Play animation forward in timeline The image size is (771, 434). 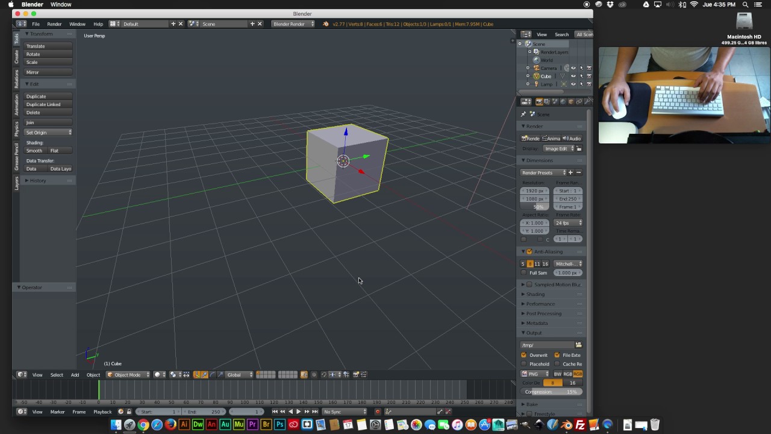(298, 412)
